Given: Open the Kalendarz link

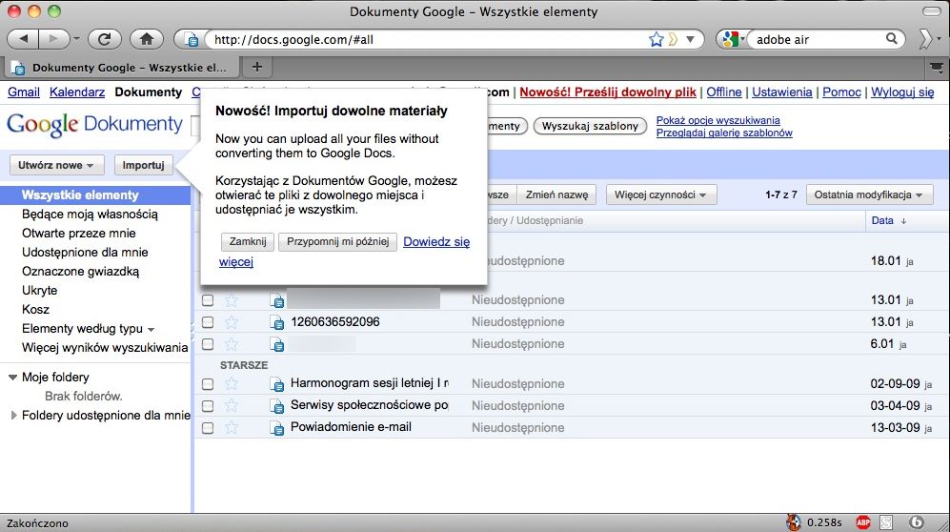Looking at the screenshot, I should pyautogui.click(x=77, y=92).
